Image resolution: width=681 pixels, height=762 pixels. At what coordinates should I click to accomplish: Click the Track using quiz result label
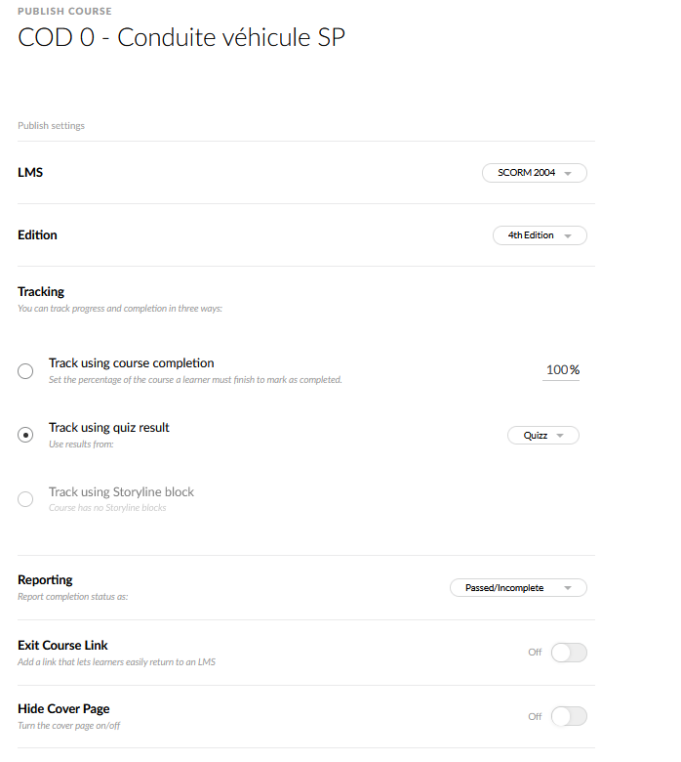(x=109, y=428)
